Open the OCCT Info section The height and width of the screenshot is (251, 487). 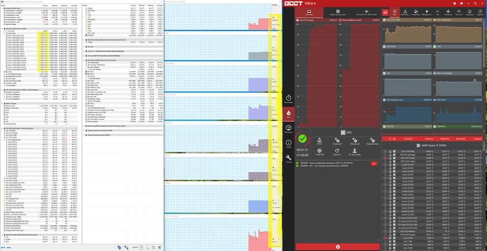(288, 144)
